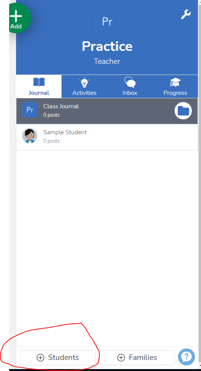Viewport: 201px width, 371px height.
Task: Open the folders icon in Class Journal
Action: pos(183,111)
